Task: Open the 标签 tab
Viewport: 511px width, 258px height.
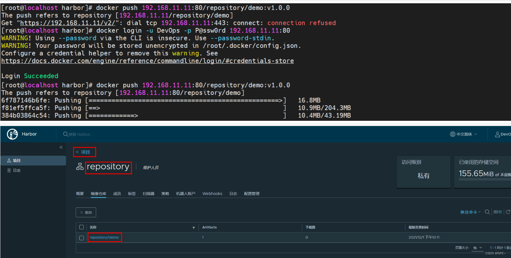Action: (132, 194)
